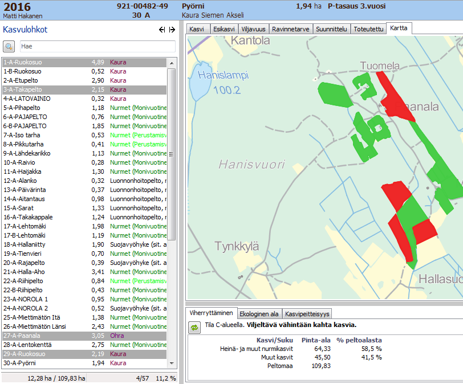Viewport: 463px width, 384px height.
Task: Select field row 27-A-Paanala
Action: pyautogui.click(x=84, y=337)
